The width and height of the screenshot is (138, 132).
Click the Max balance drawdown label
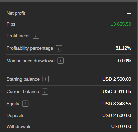coord(31,61)
